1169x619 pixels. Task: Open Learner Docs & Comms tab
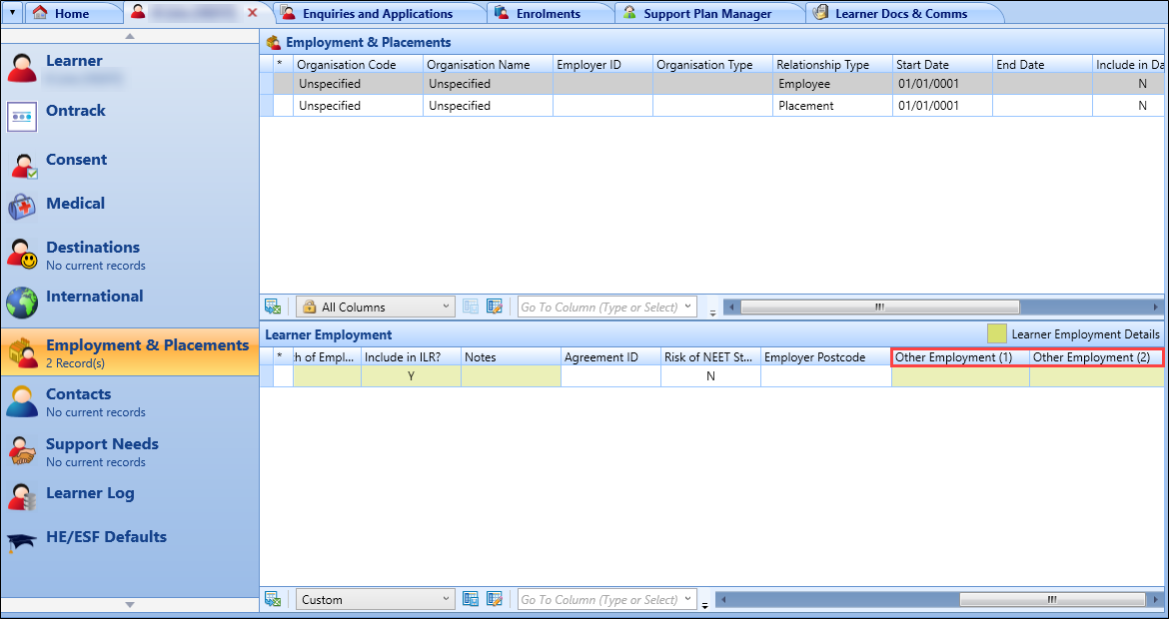coord(902,13)
